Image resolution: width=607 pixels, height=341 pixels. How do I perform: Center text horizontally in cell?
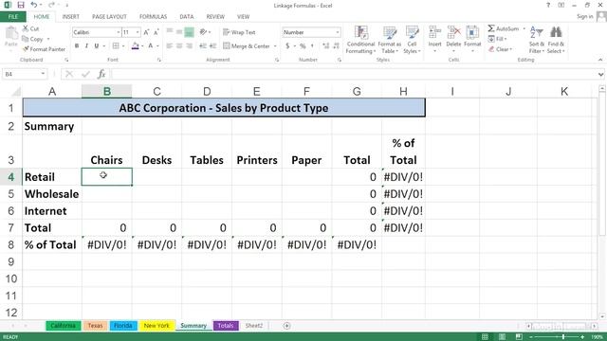pos(179,46)
